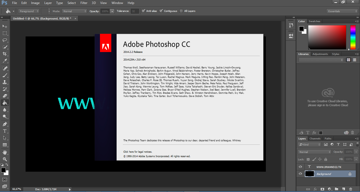Uncheck the Contiguous checkbox
Screen dimensions: 360x192
[x=161, y=11]
